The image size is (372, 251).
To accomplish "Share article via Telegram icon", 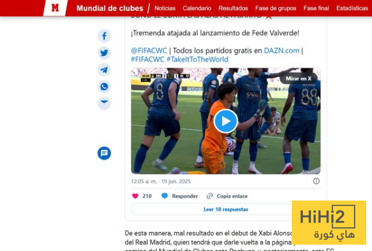I will (104, 70).
